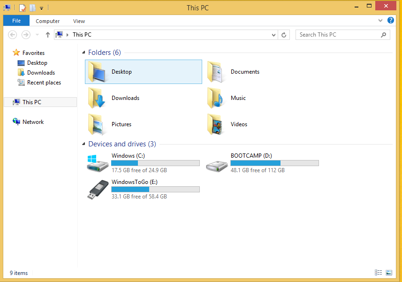Go up one level with Up arrow
Viewport: 402px width, 282px height.
pos(48,35)
